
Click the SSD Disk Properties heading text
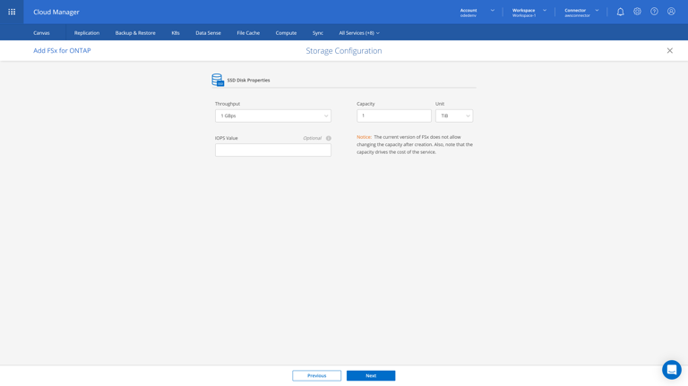tap(248, 81)
